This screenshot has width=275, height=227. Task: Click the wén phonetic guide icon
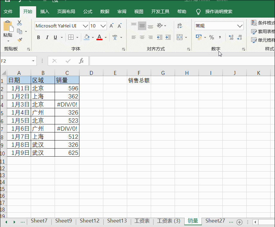click(x=115, y=37)
